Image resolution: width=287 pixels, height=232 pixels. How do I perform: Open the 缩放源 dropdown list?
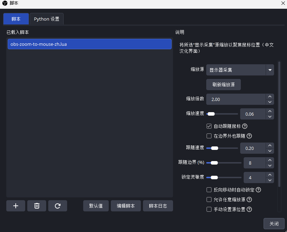click(270, 70)
